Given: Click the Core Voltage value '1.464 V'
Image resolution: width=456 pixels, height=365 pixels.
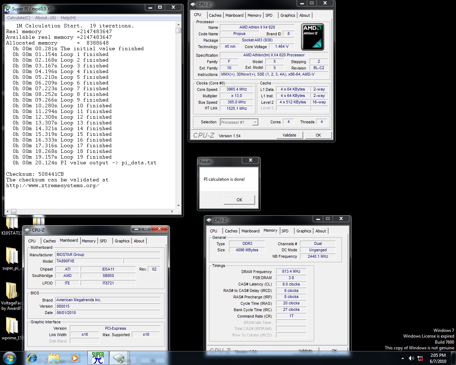Looking at the screenshot, I should 282,46.
